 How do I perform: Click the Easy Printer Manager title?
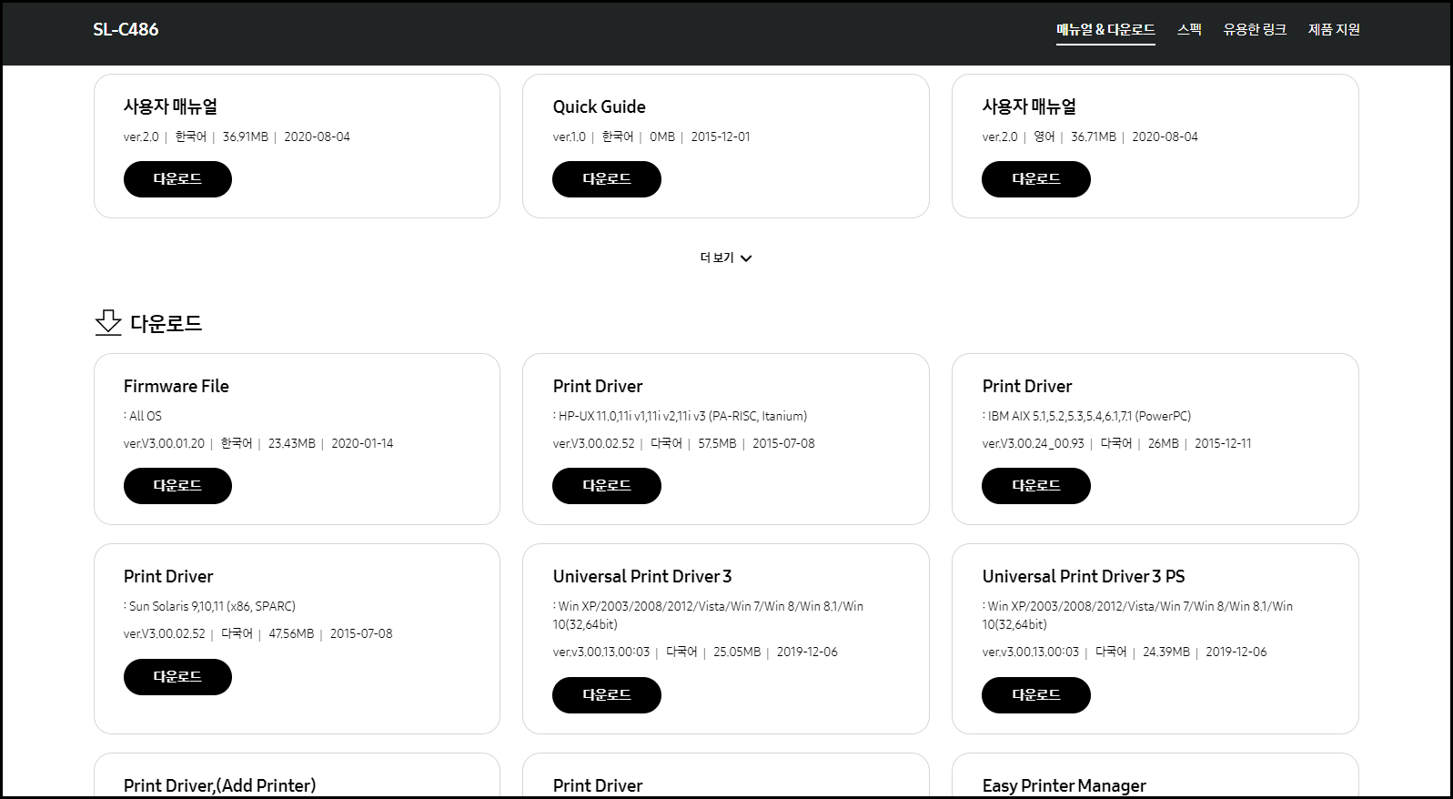pyautogui.click(x=1065, y=785)
